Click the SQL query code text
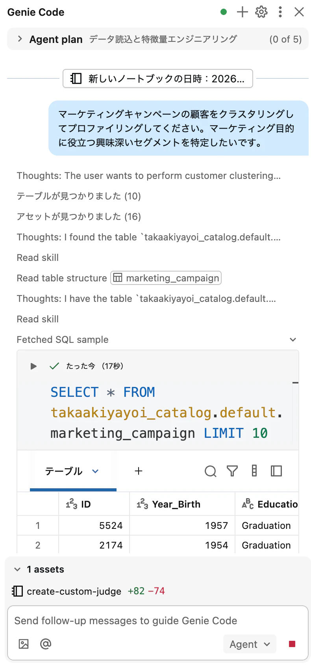This screenshot has height=666, width=311. (167, 413)
